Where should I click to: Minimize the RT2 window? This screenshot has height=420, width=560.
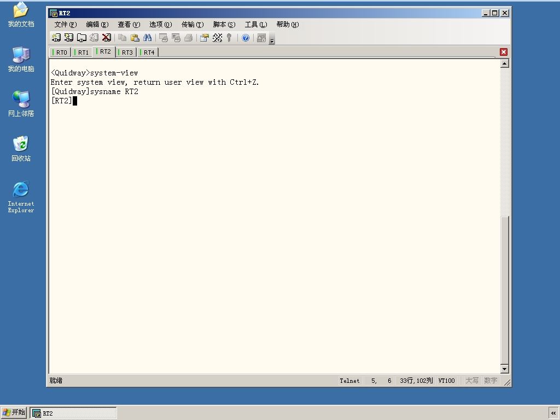tap(486, 13)
